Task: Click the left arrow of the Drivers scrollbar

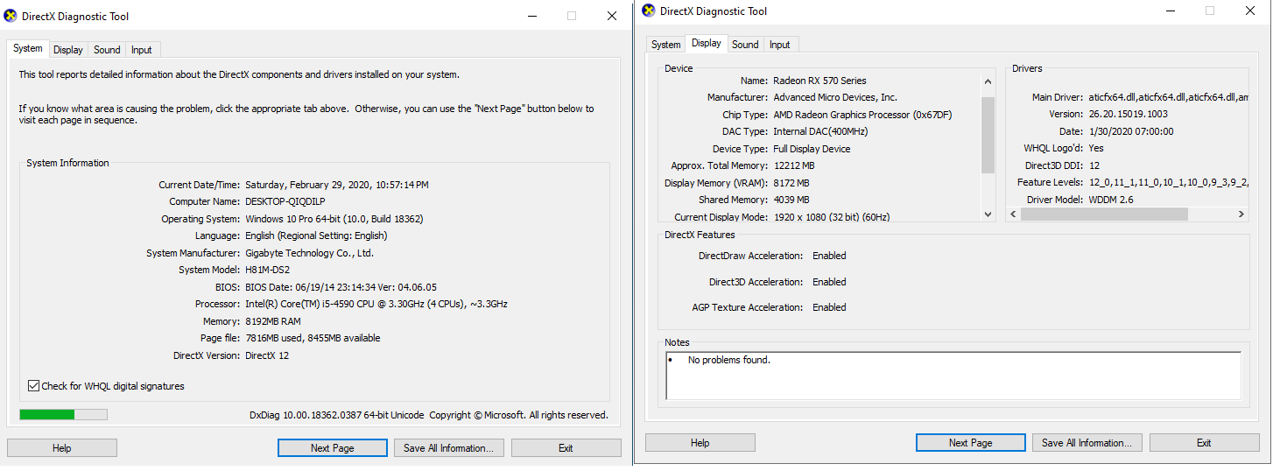Action: (1014, 214)
